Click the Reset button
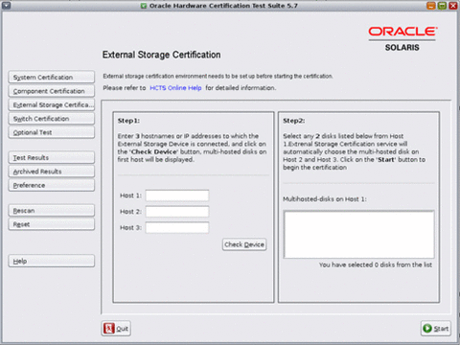This screenshot has width=460, height=345. point(52,224)
